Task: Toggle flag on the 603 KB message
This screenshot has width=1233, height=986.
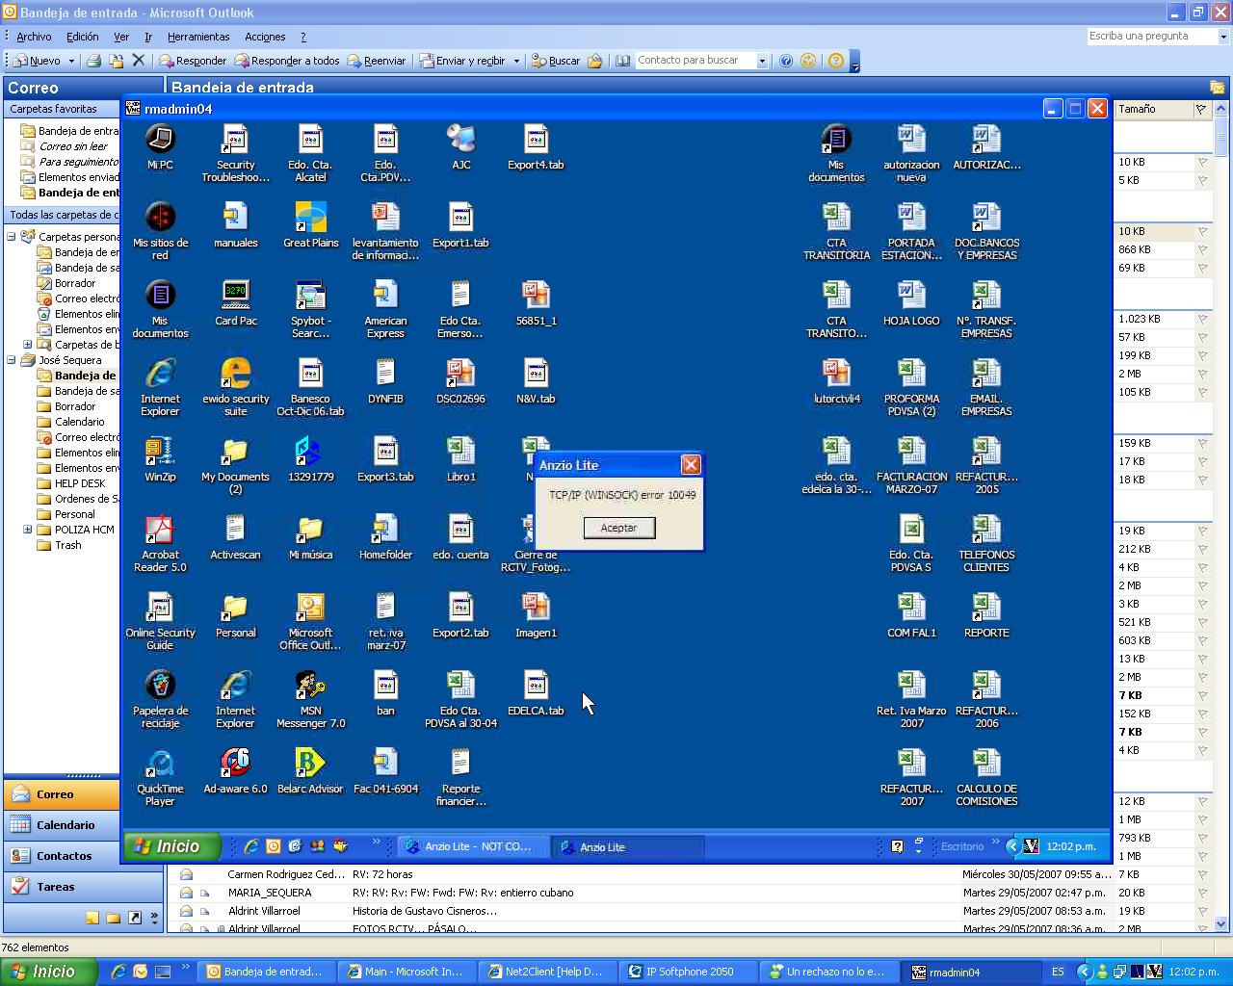Action: click(x=1202, y=641)
